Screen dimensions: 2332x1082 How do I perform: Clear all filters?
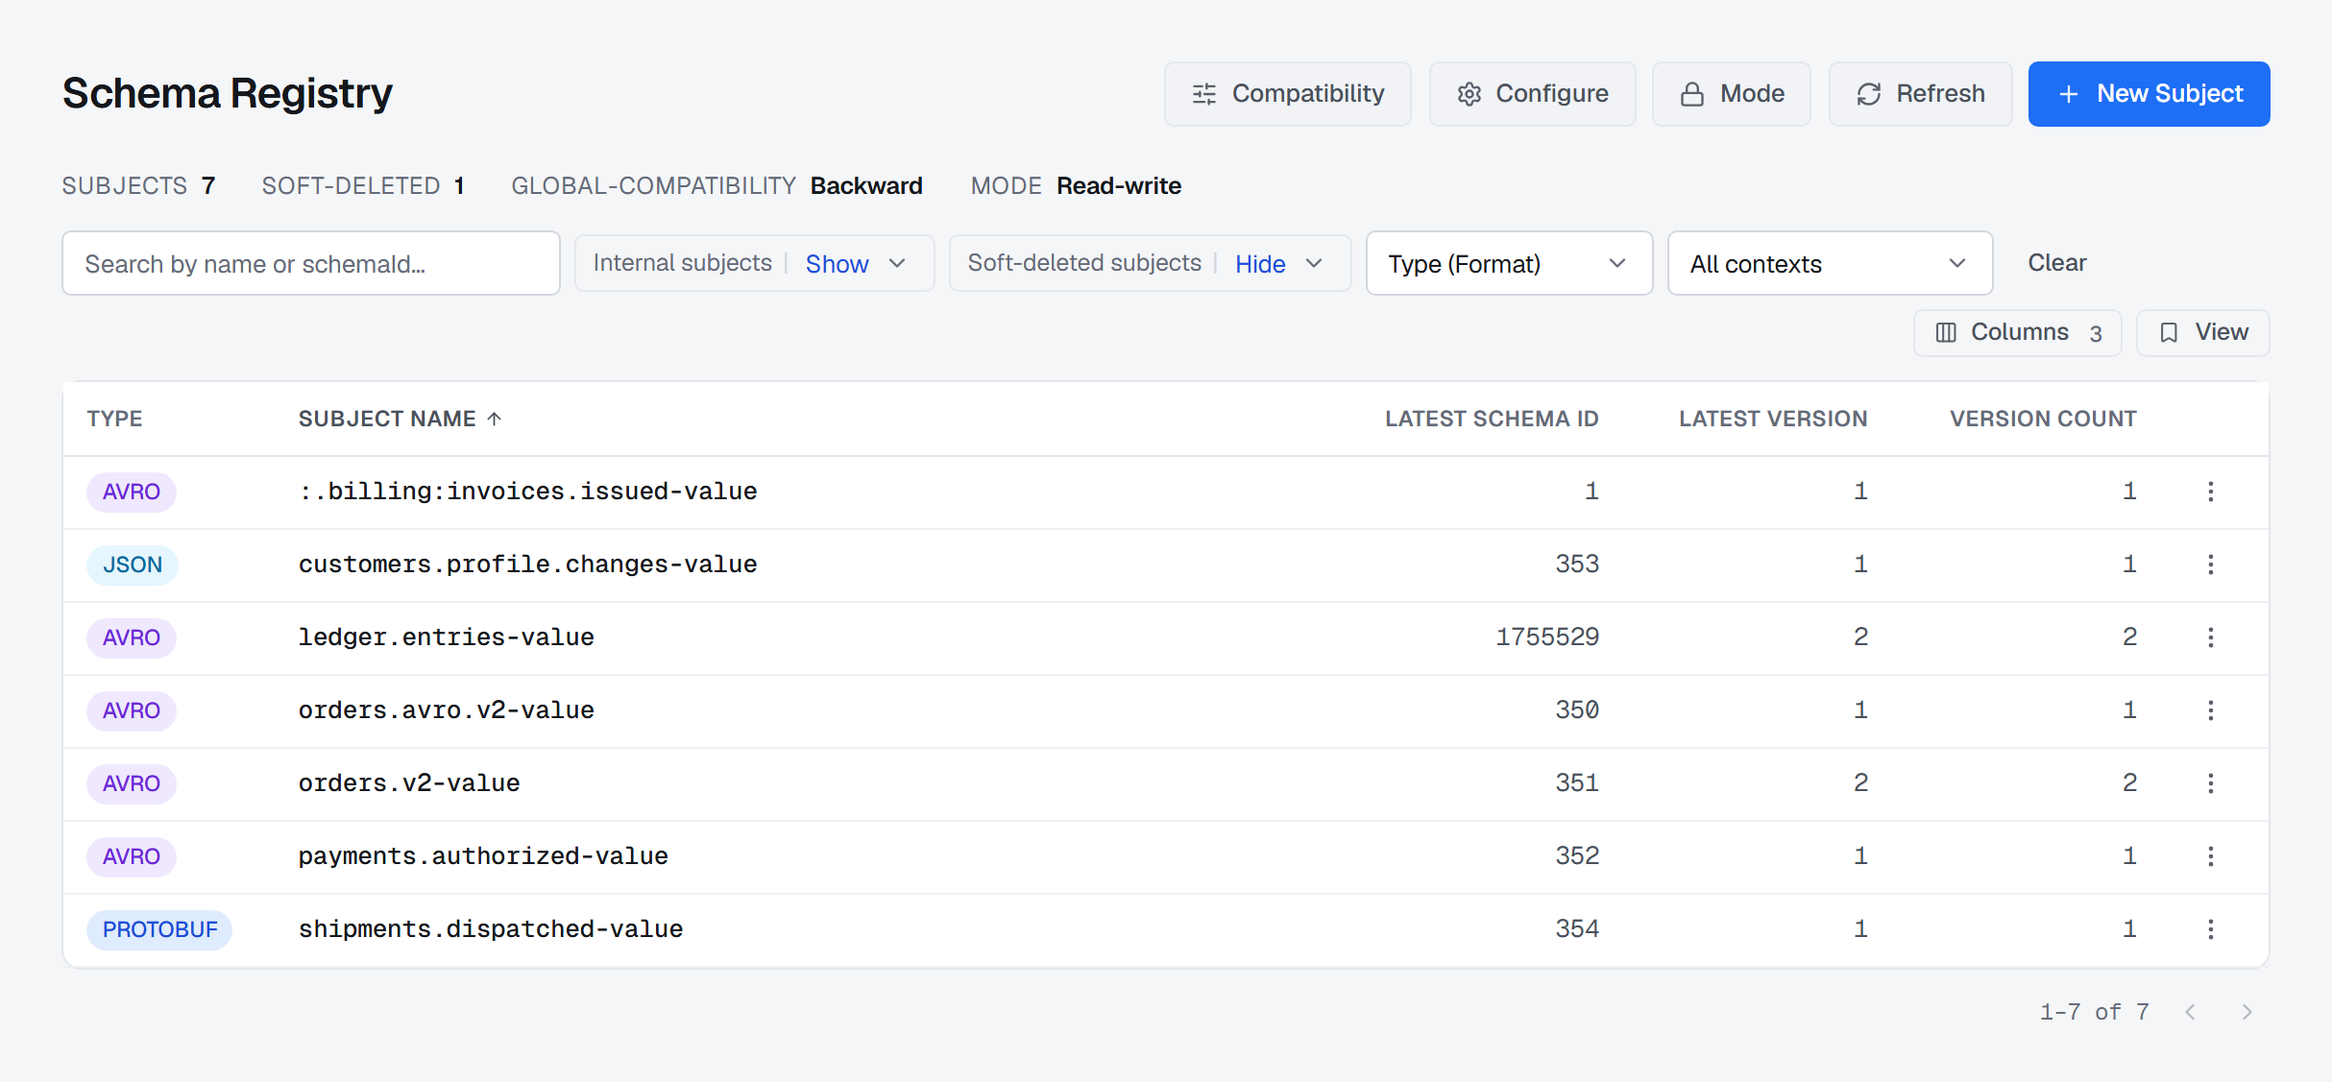[x=2056, y=263]
